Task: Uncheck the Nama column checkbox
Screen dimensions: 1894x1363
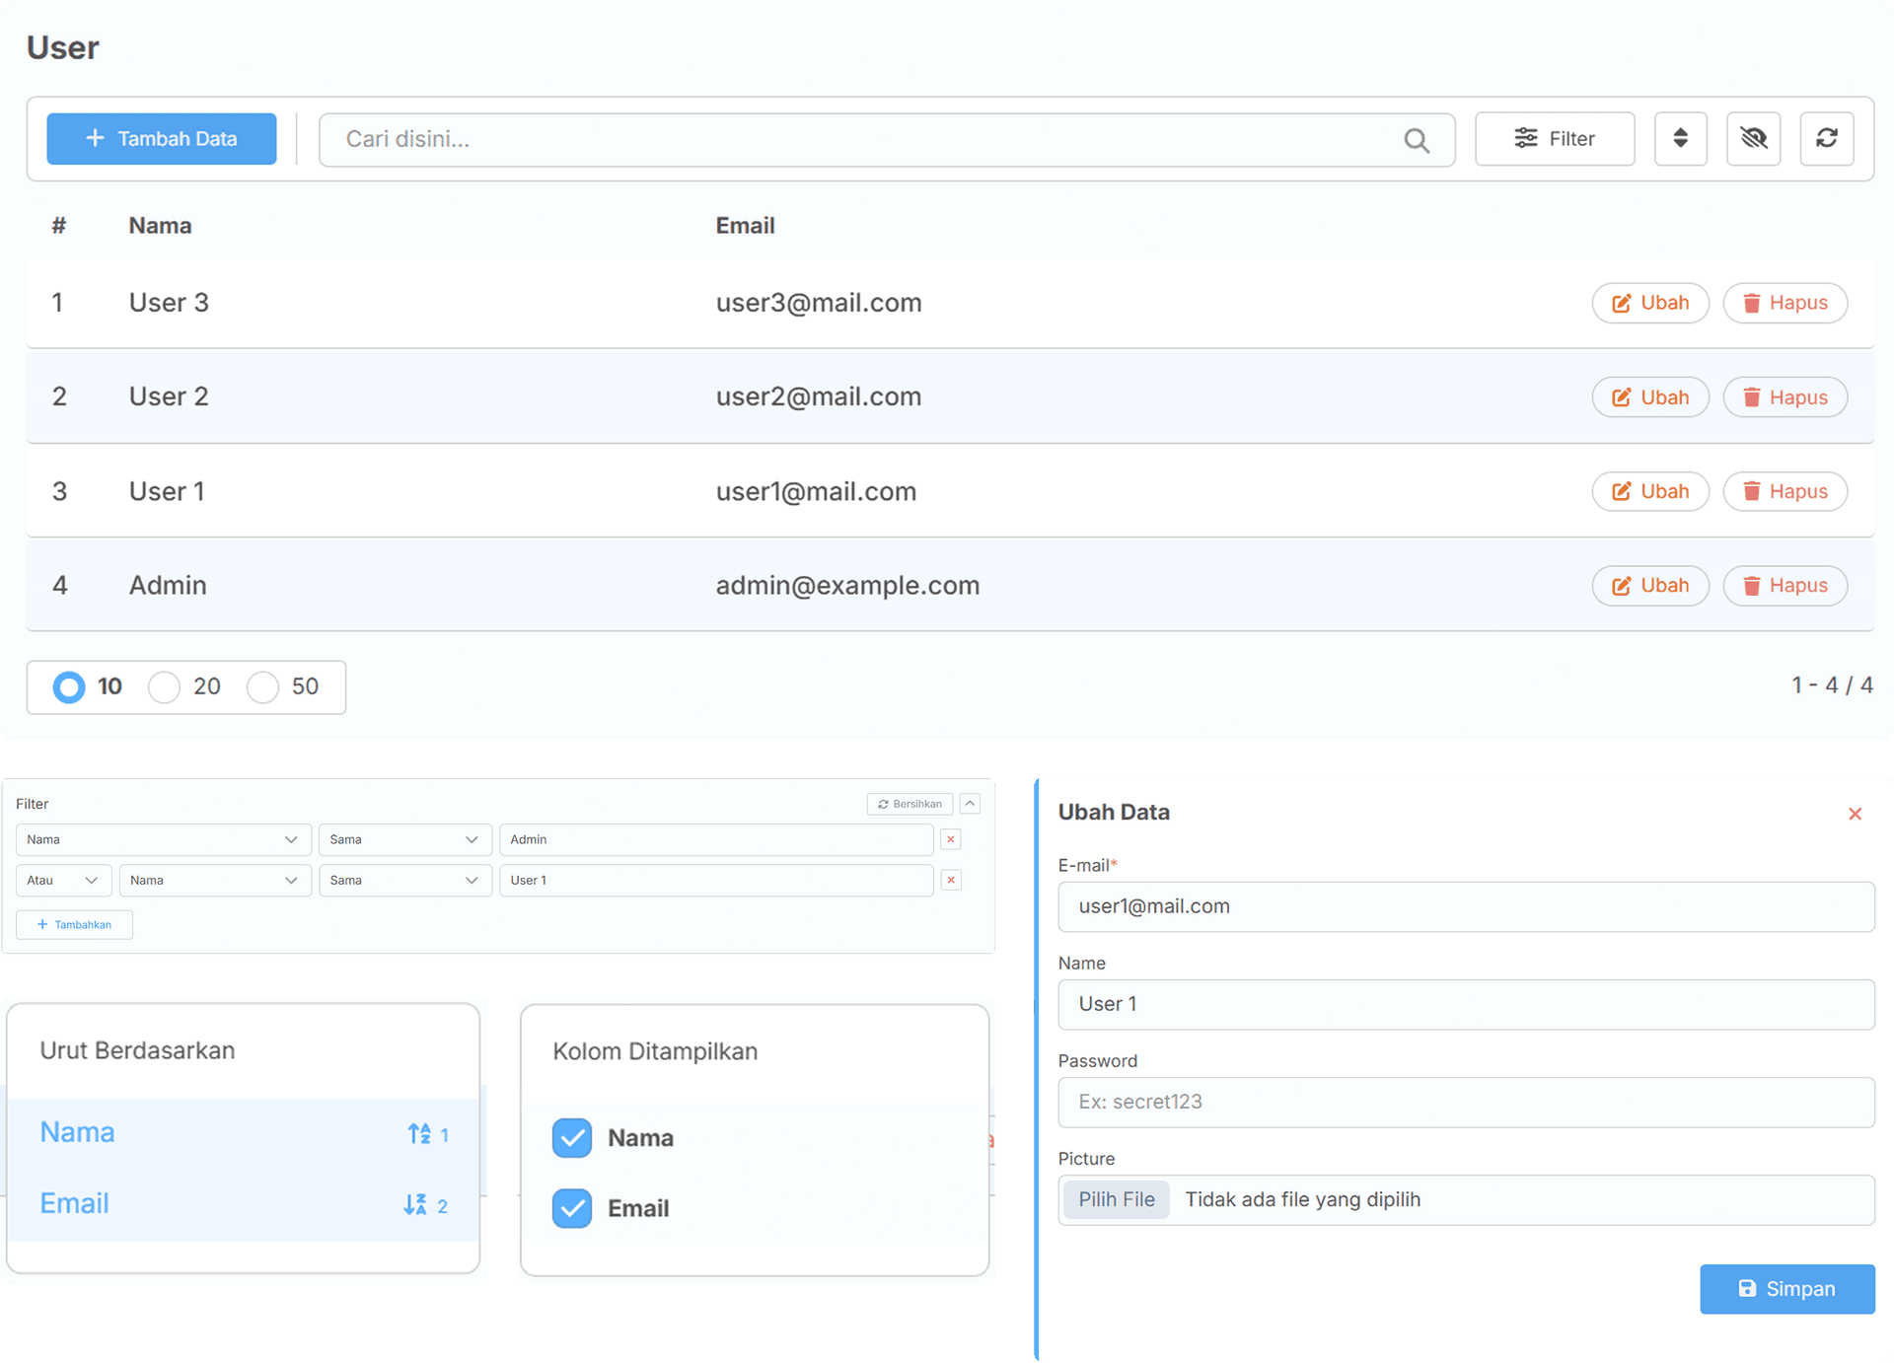Action: 572,1137
